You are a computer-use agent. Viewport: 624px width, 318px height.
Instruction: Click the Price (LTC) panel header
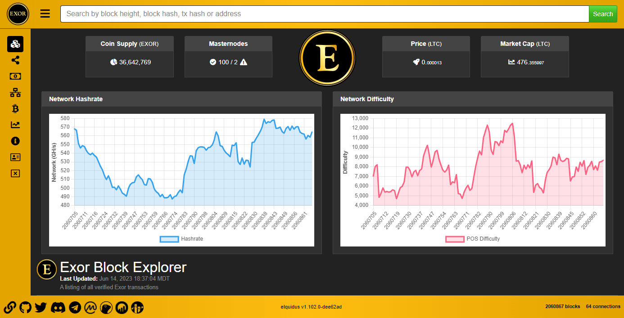click(426, 44)
